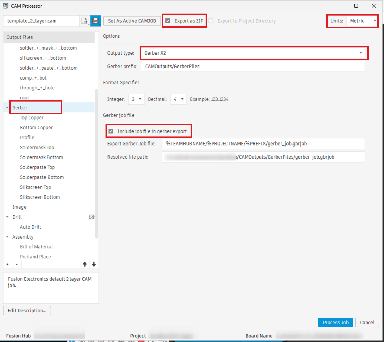Move selected output up with arrow
Image resolution: width=384 pixels, height=342 pixels.
tap(85, 264)
